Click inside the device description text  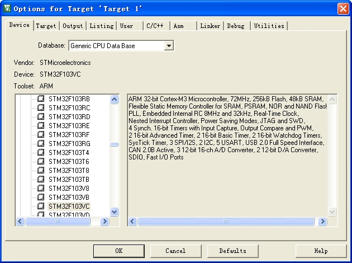click(x=227, y=128)
